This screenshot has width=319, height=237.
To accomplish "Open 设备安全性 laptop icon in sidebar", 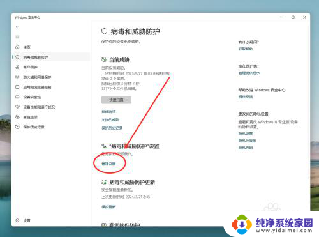I will click(17, 97).
